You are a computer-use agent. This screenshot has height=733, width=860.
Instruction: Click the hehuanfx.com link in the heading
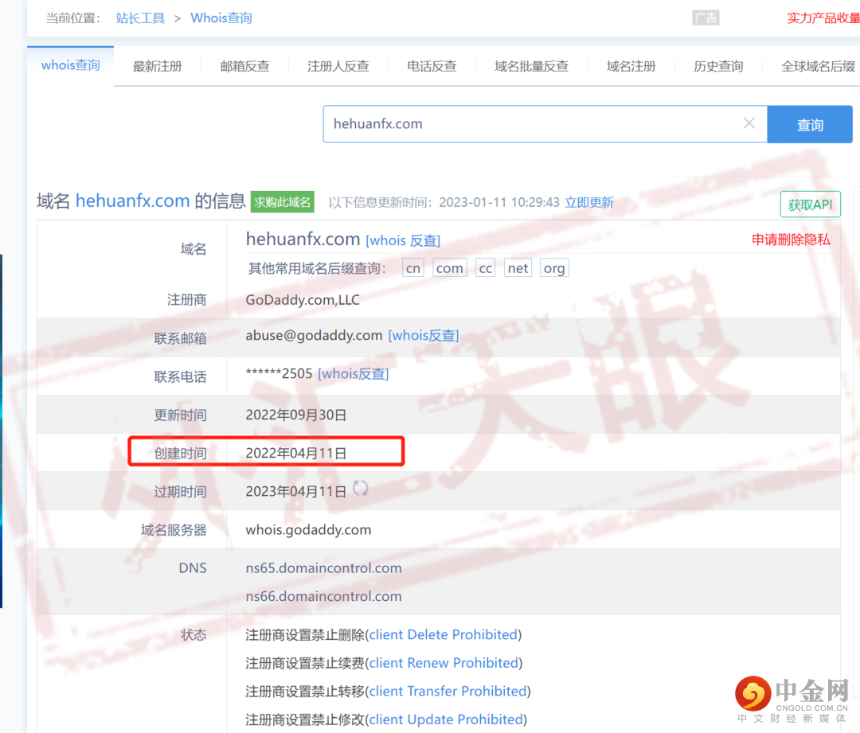(132, 201)
